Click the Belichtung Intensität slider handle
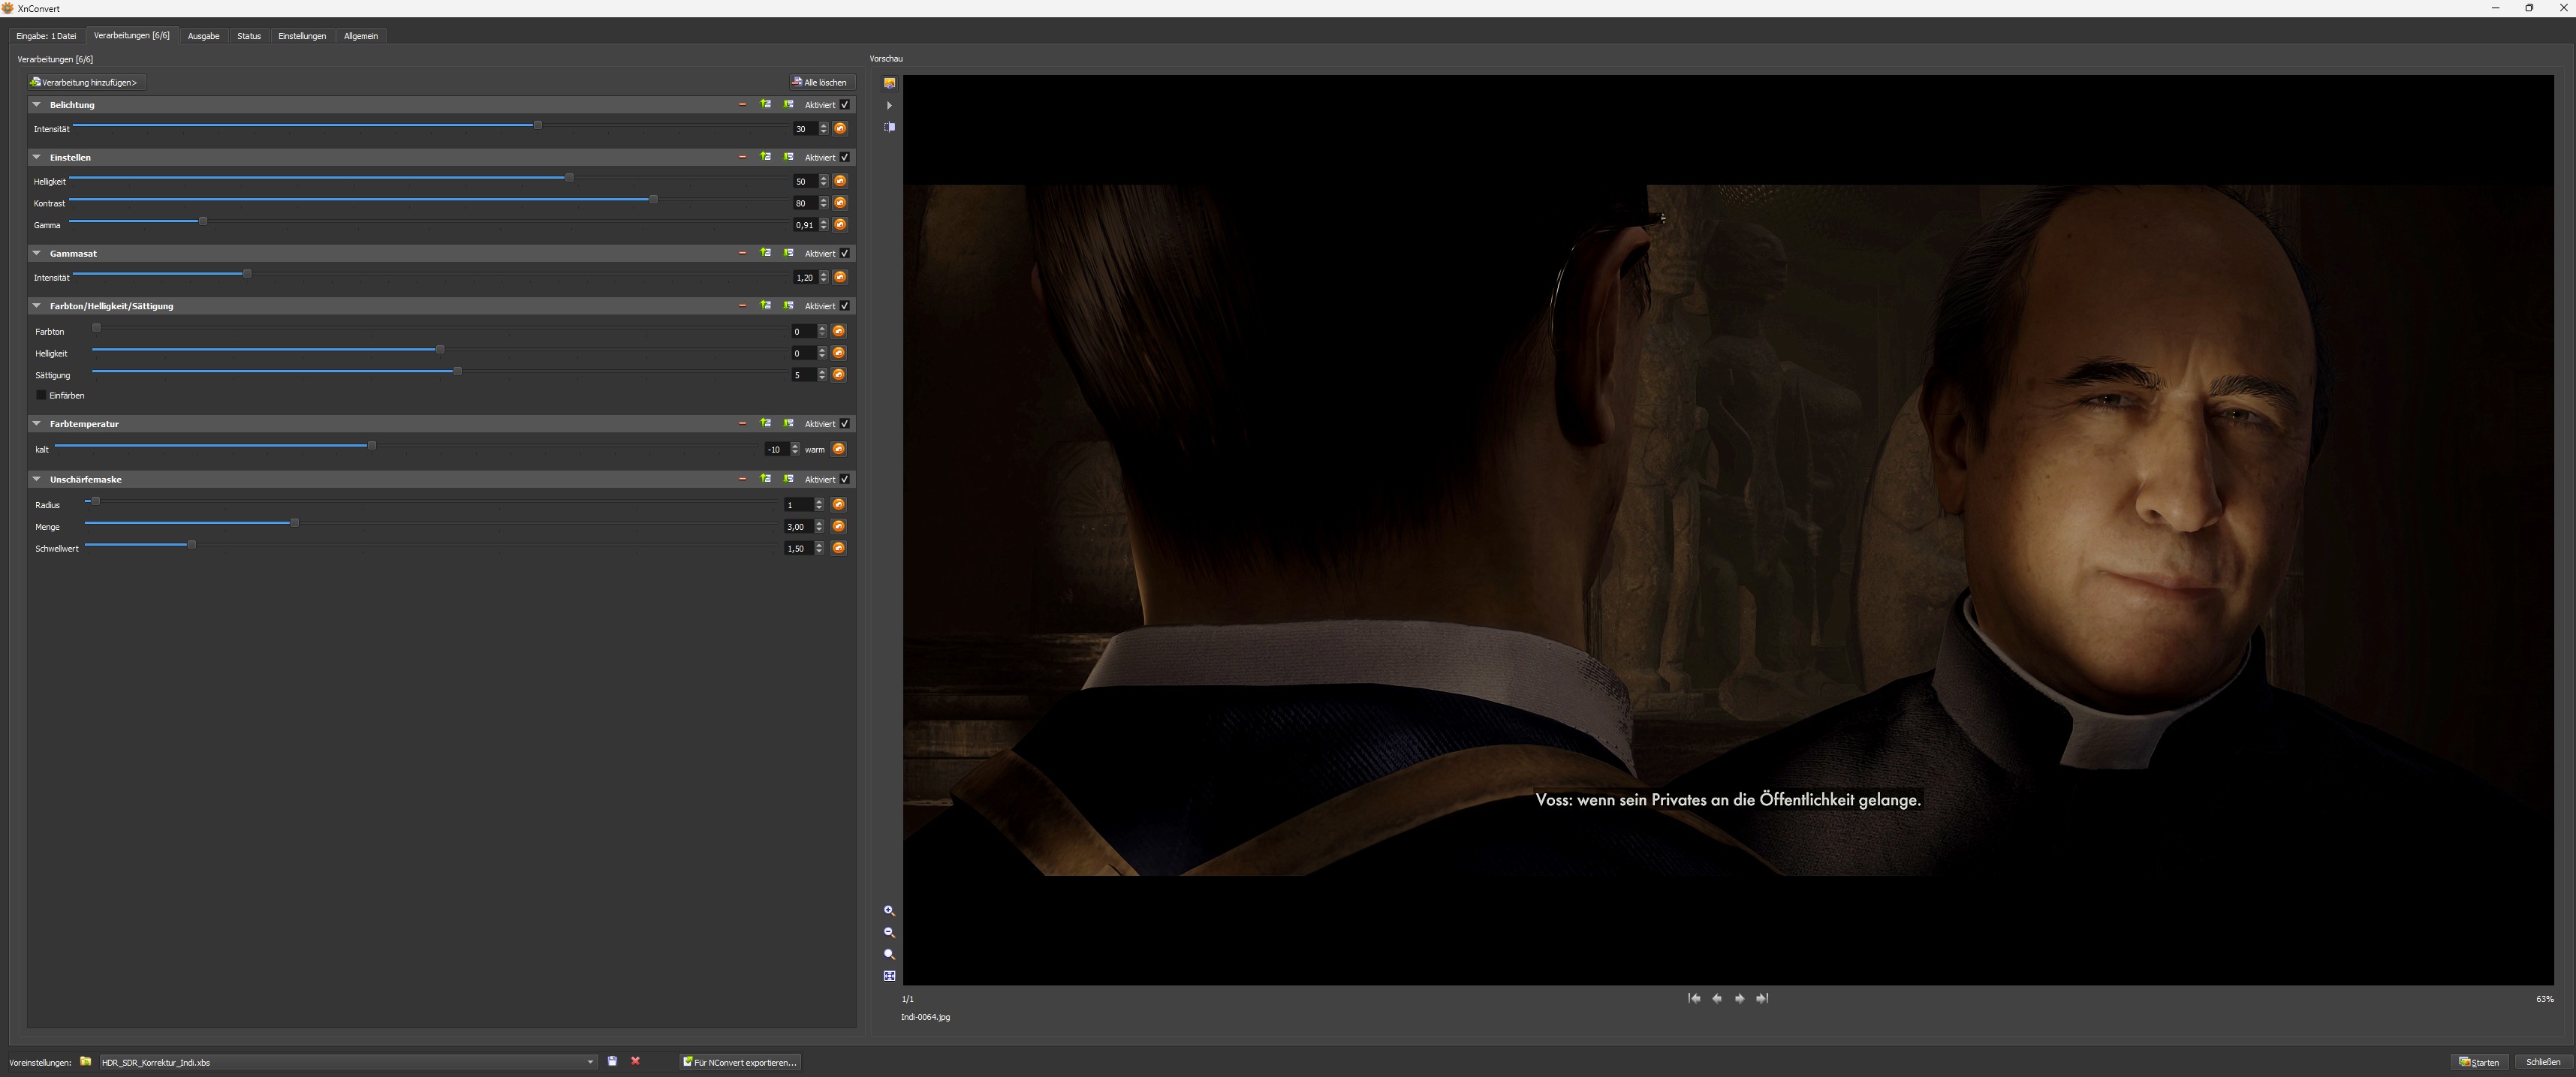The height and width of the screenshot is (1077, 2576). (x=538, y=125)
